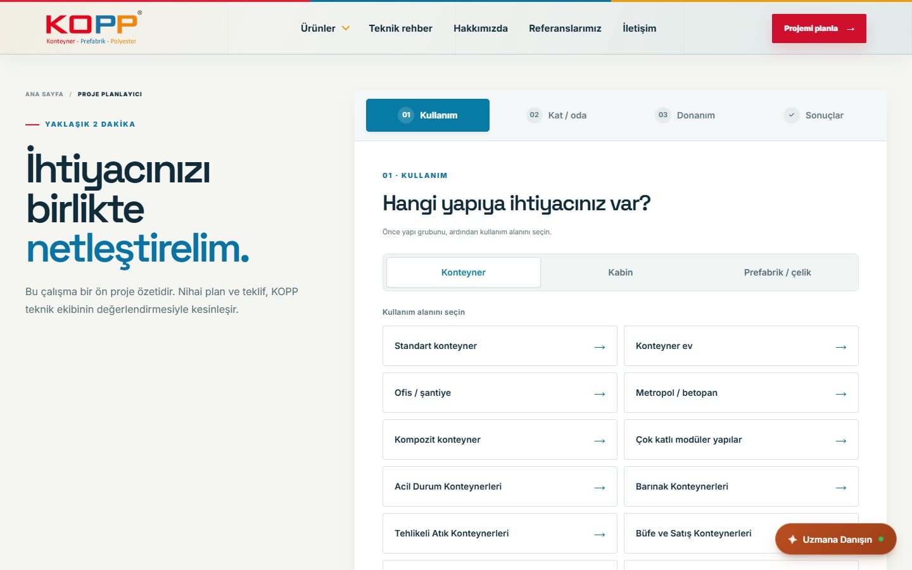Select Tehlikeli Atık Konteynerleri option
The image size is (912, 570).
(500, 533)
